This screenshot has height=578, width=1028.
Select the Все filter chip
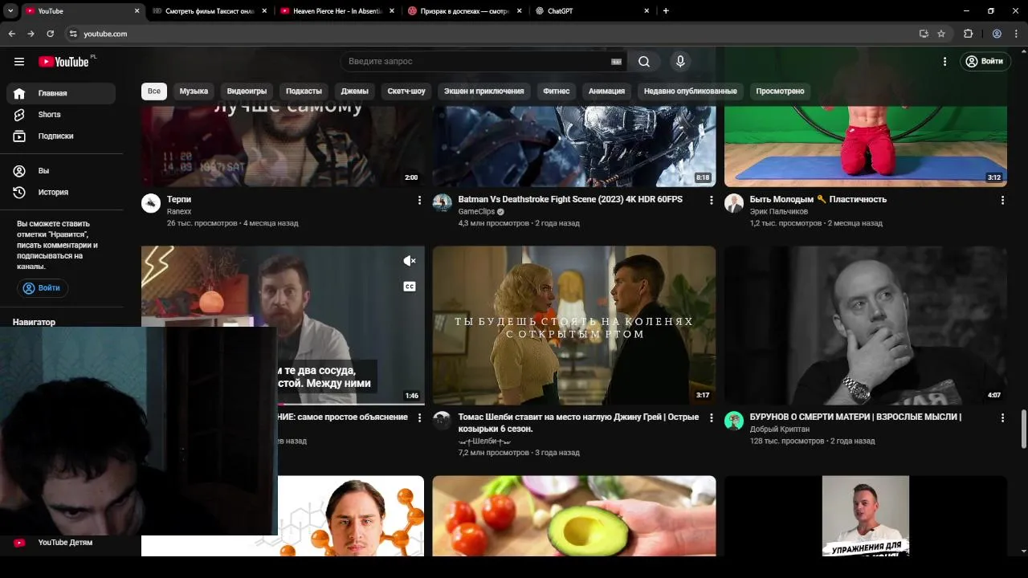[153, 92]
